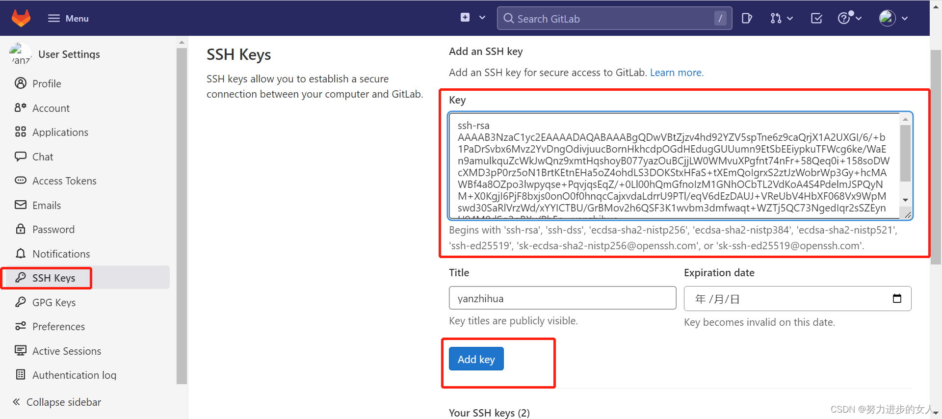Viewport: 942px width, 419px height.
Task: Open Authentication log page
Action: tap(74, 375)
